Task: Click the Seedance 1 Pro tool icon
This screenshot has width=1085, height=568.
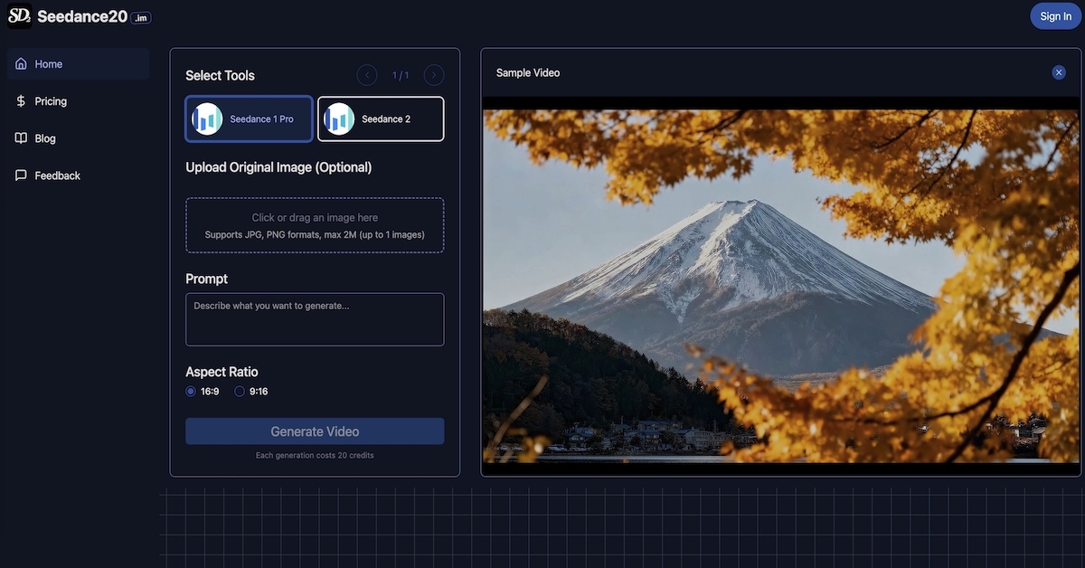Action: (x=208, y=119)
